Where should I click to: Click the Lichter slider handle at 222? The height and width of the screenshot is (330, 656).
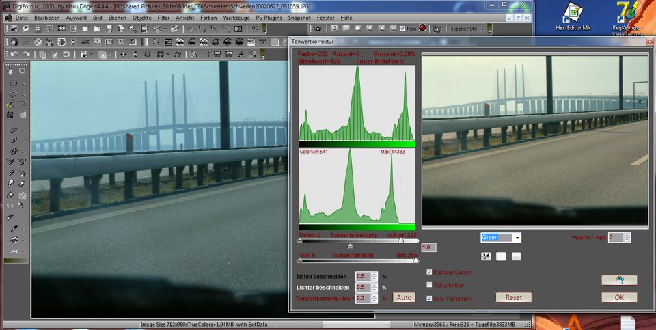coord(400,240)
